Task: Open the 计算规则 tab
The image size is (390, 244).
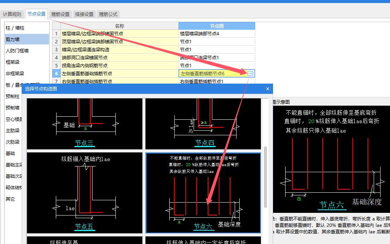Action: (12, 14)
